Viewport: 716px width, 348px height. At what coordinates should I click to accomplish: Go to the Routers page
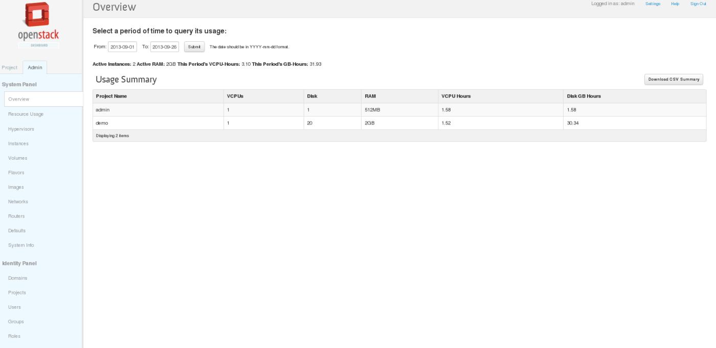pos(16,216)
